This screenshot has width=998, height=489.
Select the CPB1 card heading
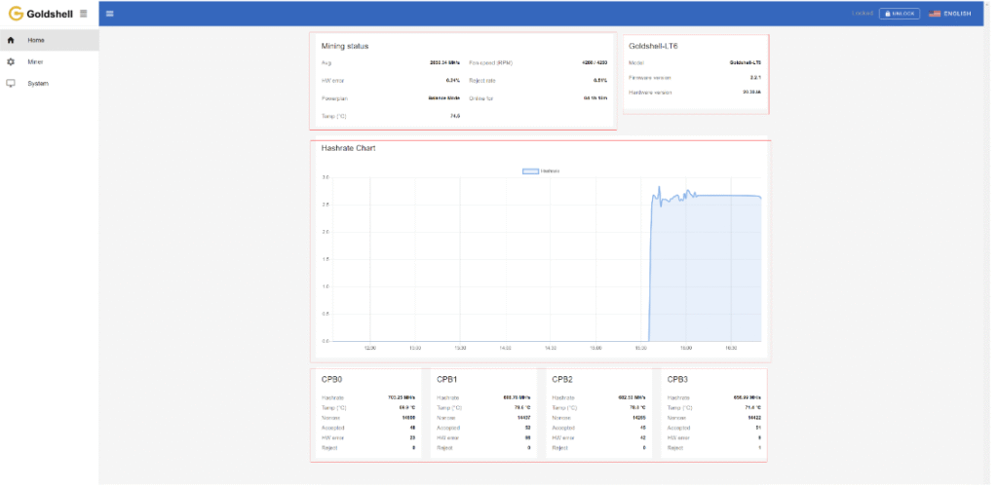pos(447,379)
